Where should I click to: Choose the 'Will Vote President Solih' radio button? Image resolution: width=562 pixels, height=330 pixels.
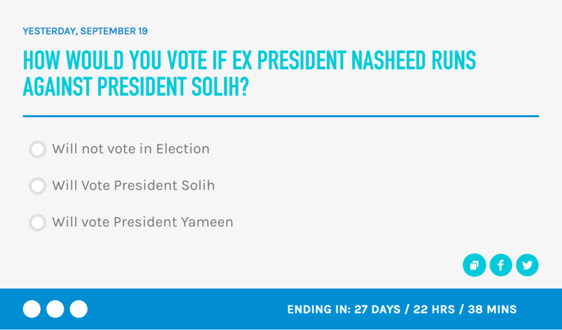point(37,186)
